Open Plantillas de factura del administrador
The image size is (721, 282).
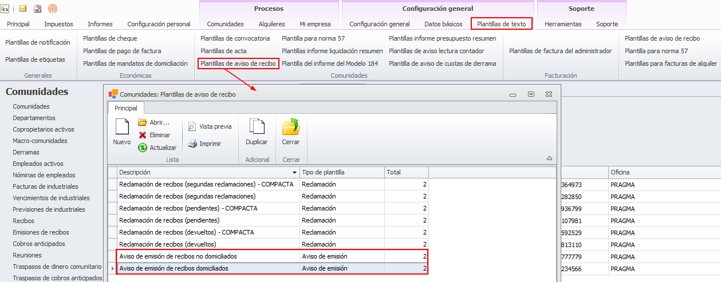561,51
